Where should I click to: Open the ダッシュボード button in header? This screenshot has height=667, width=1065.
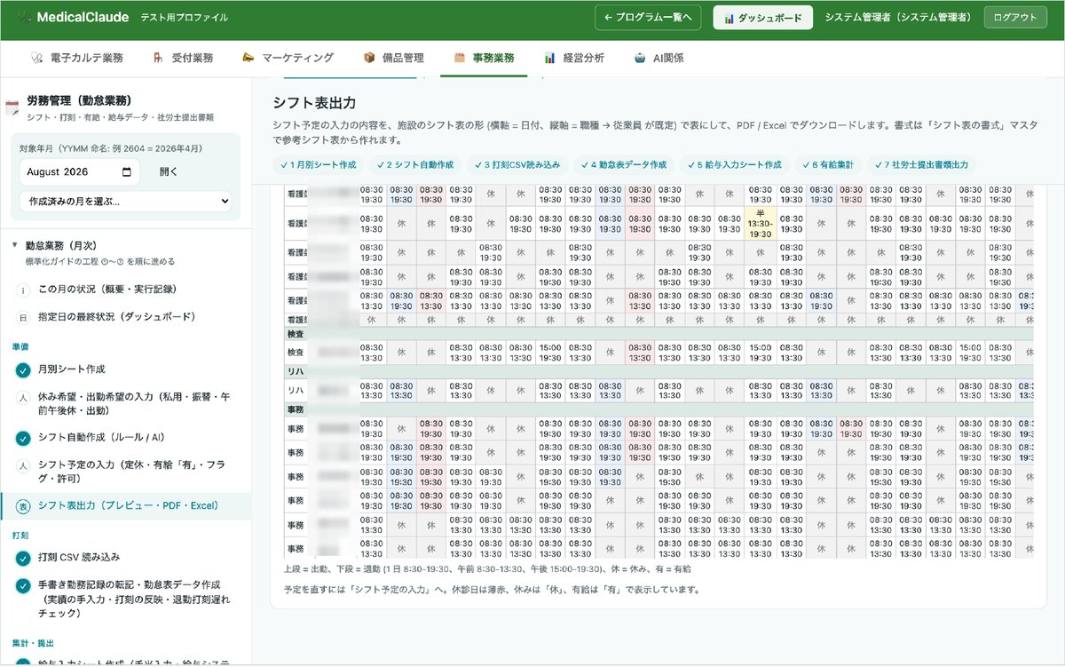pyautogui.click(x=762, y=18)
